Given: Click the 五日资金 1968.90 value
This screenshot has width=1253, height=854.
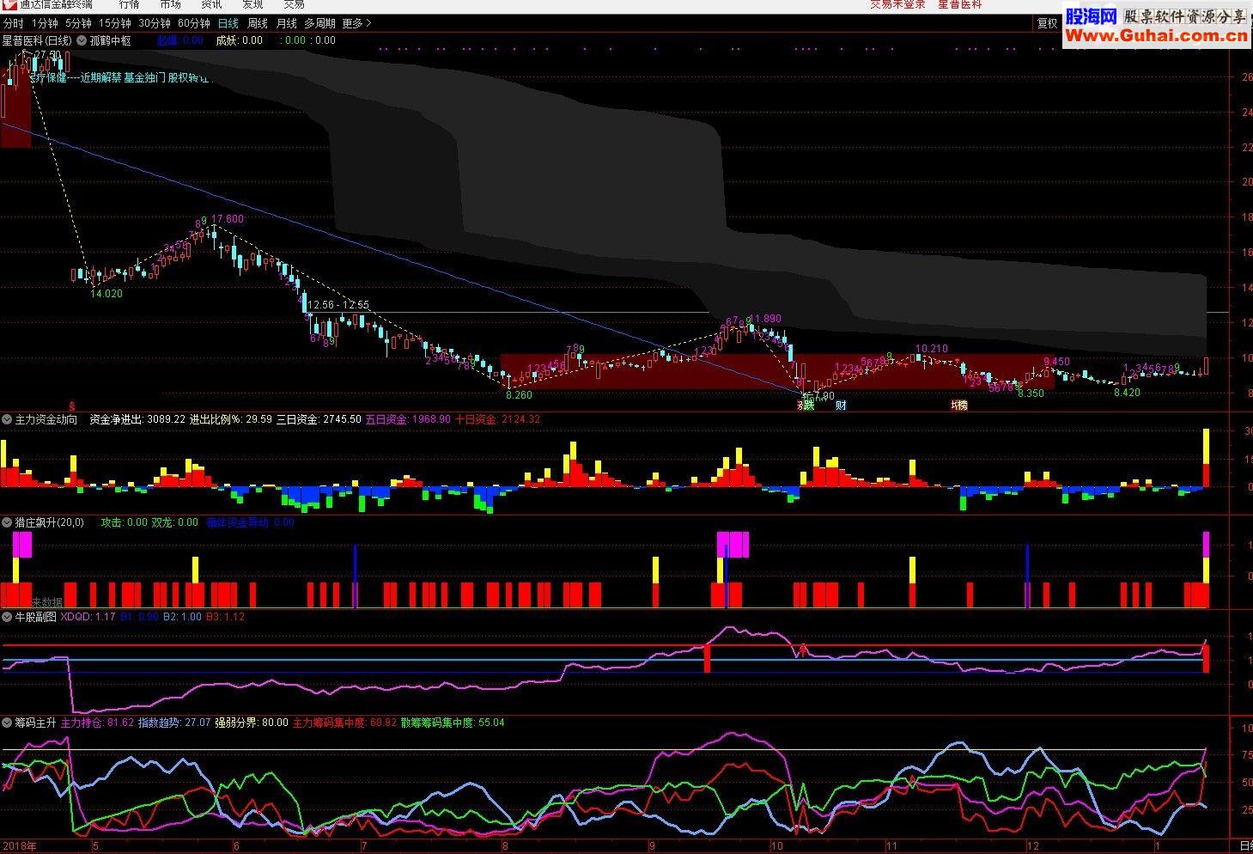Looking at the screenshot, I should click(x=408, y=419).
